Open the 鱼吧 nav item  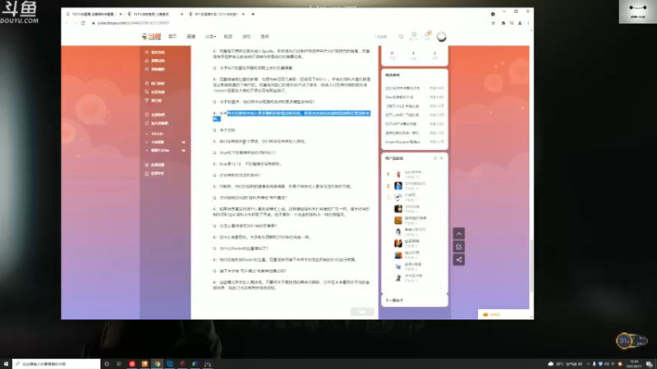264,36
